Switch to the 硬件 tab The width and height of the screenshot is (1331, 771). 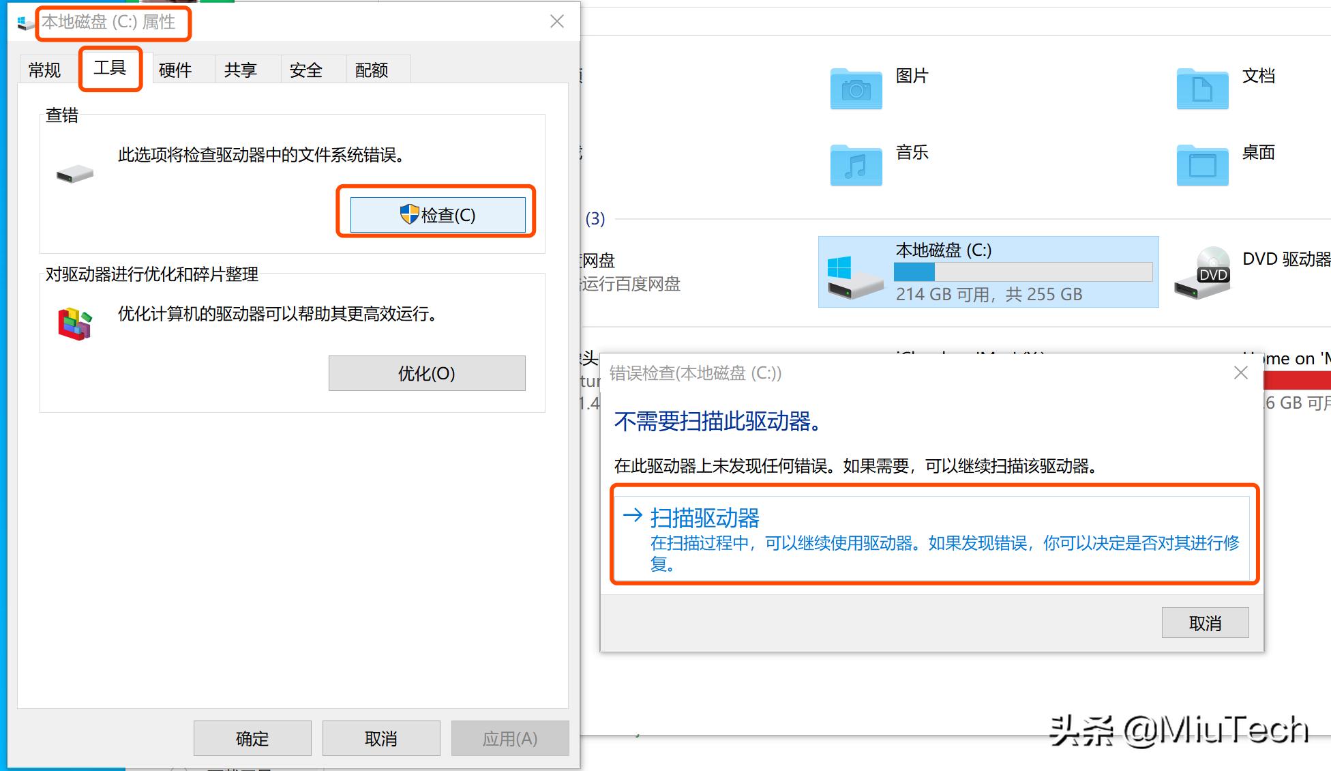point(175,69)
